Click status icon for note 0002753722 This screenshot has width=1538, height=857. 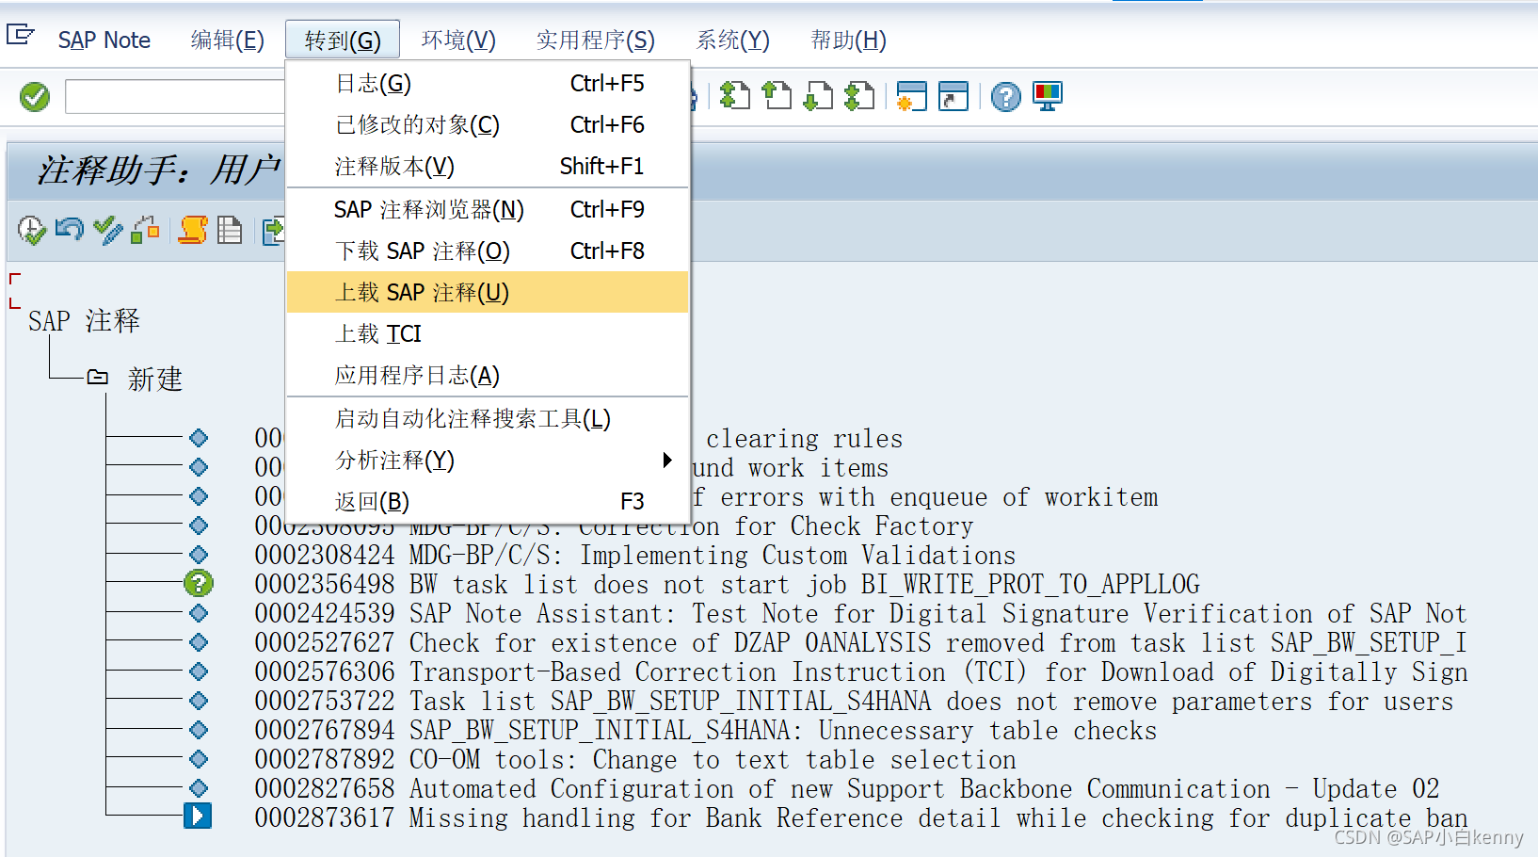click(199, 701)
